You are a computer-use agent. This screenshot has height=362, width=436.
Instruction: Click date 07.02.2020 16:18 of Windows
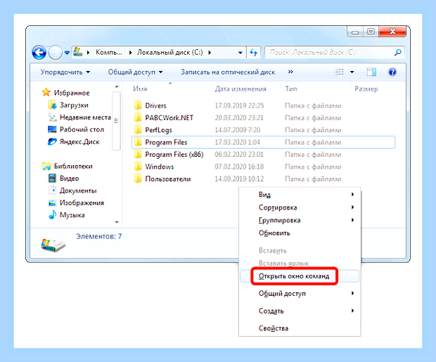(239, 167)
